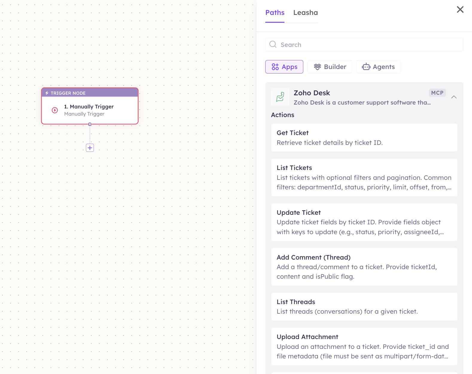The width and height of the screenshot is (472, 374).
Task: Open the Leasha tab
Action: 305,13
